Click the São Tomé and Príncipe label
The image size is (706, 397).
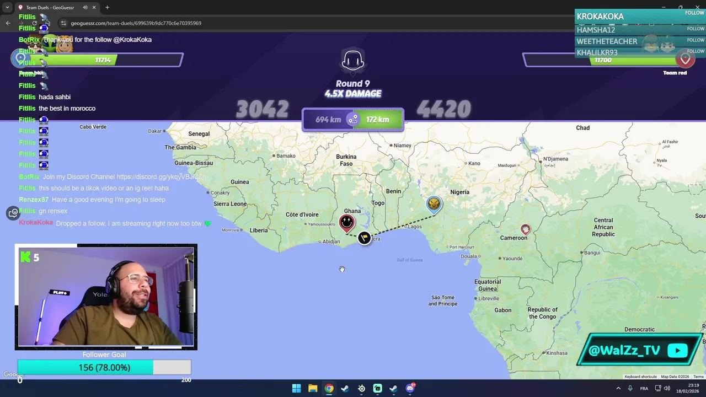tap(443, 301)
